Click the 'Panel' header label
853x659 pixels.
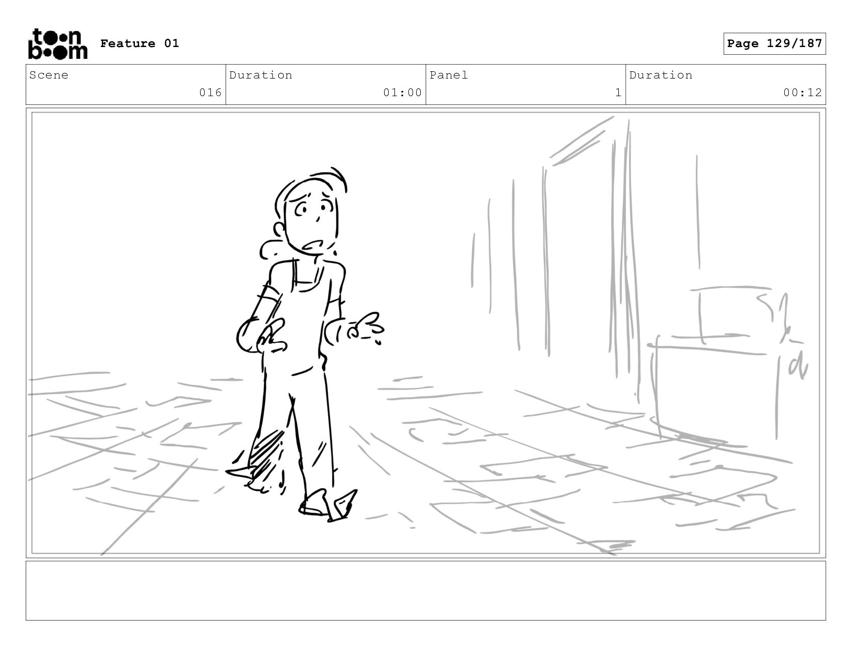pyautogui.click(x=449, y=75)
